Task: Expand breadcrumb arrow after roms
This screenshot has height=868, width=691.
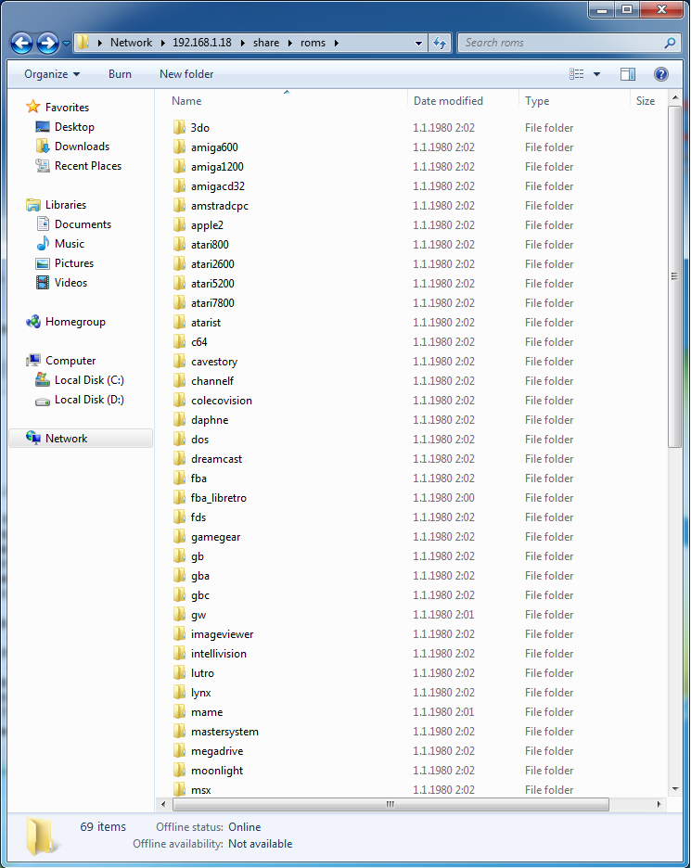Action: point(336,44)
